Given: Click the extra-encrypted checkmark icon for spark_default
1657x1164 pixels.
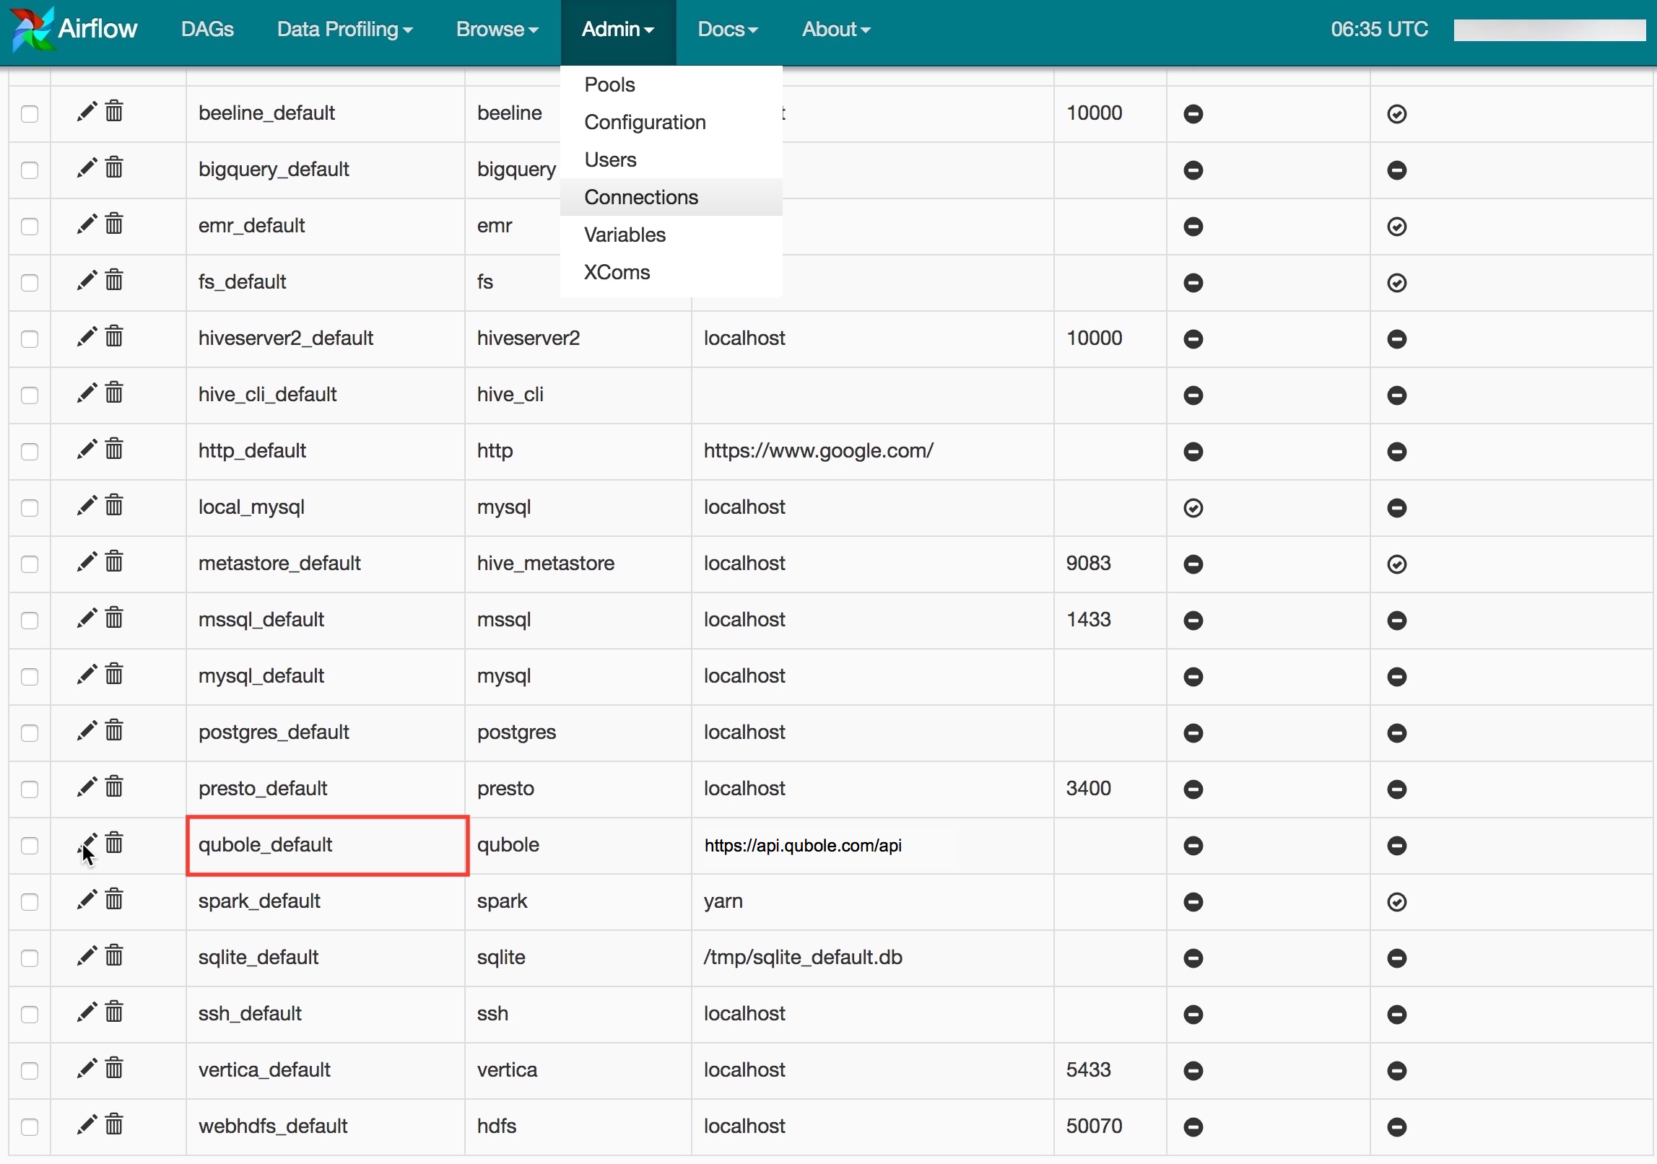Looking at the screenshot, I should [x=1397, y=902].
